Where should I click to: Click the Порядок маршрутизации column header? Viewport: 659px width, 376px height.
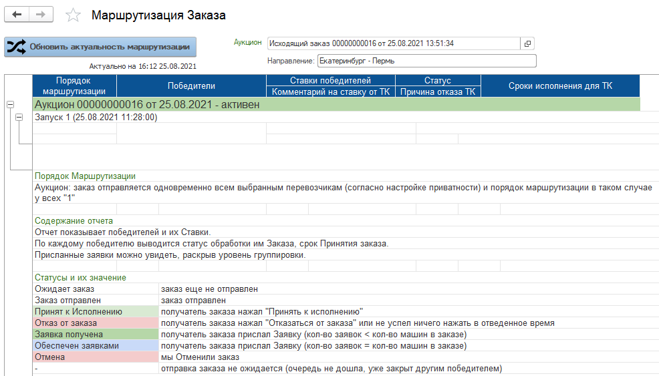pos(74,85)
